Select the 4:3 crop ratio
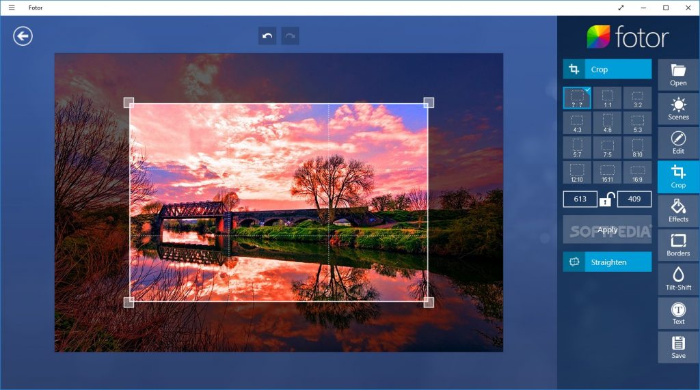The image size is (700, 390). tap(577, 123)
